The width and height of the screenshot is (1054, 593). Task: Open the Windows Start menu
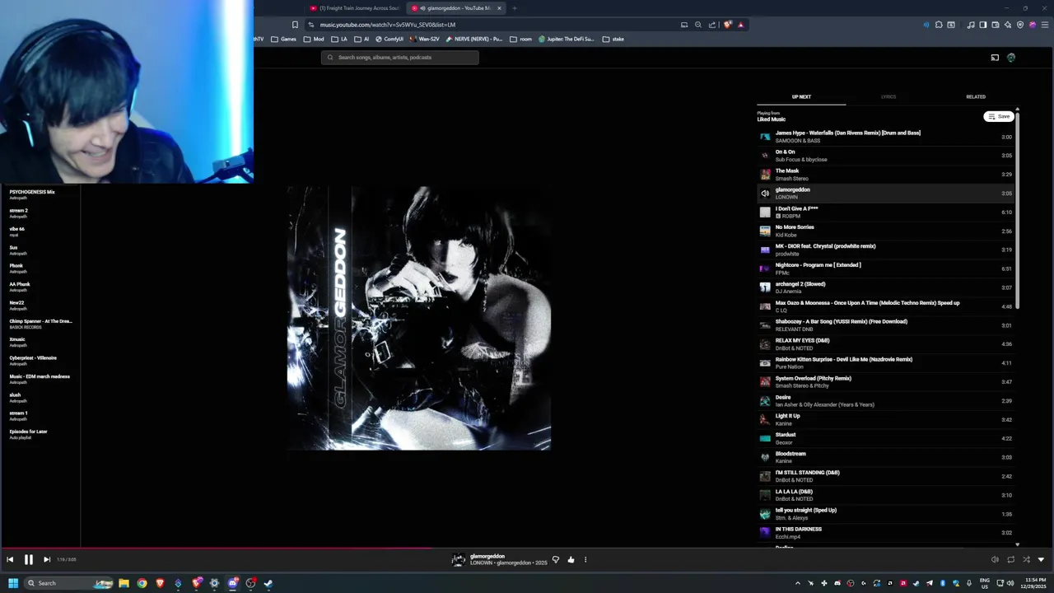point(13,583)
